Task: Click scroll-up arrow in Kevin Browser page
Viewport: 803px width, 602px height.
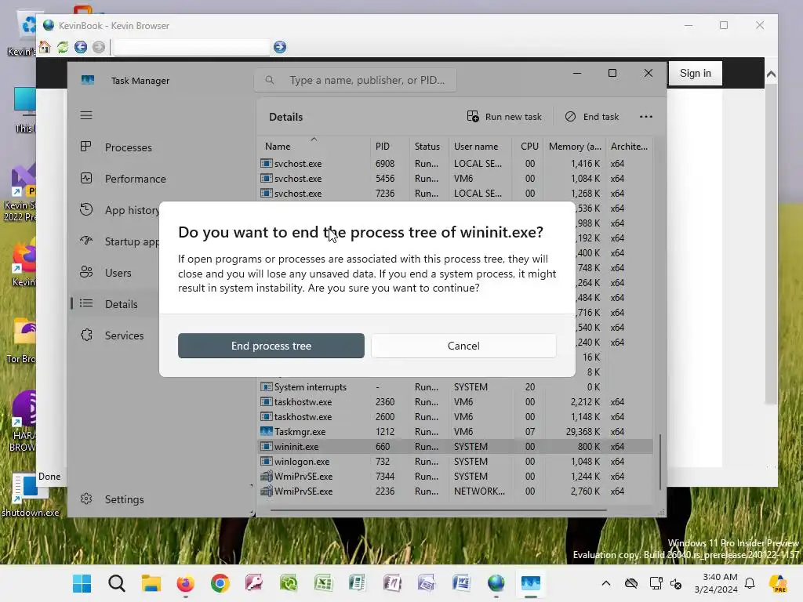Action: (x=771, y=74)
